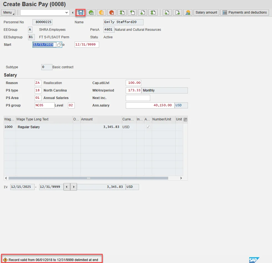Image resolution: width=272 pixels, height=263 pixels.
Task: Click the WkHrs/period field 173.33
Action: [x=134, y=90]
